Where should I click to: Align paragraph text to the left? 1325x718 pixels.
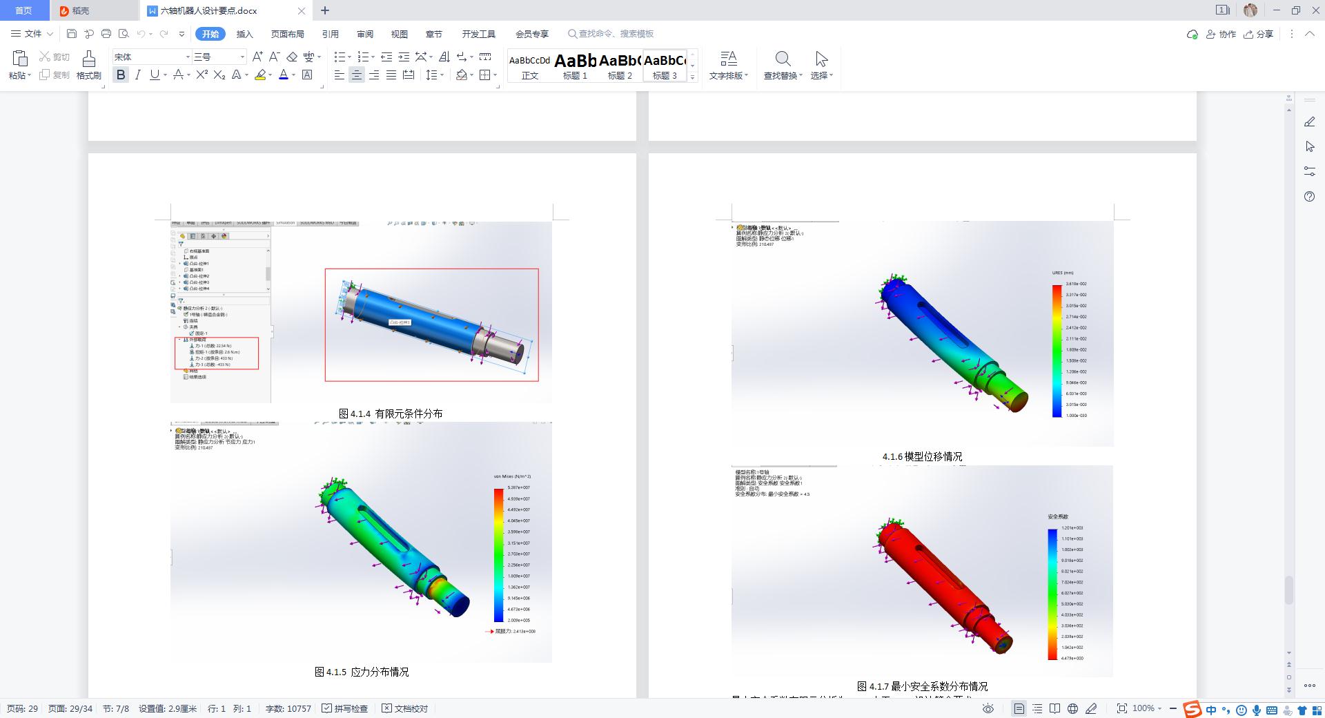point(340,75)
